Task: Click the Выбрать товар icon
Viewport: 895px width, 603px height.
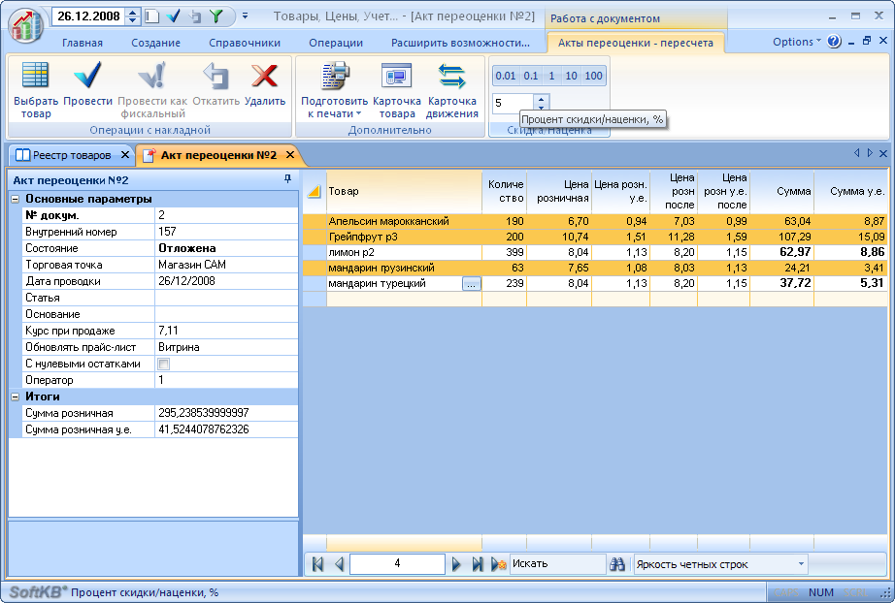Action: pyautogui.click(x=36, y=78)
